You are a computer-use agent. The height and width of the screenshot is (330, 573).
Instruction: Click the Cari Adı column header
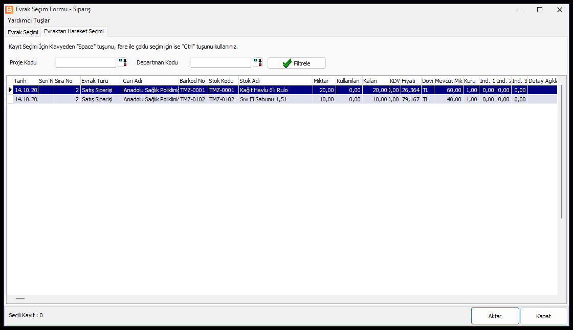[150, 81]
